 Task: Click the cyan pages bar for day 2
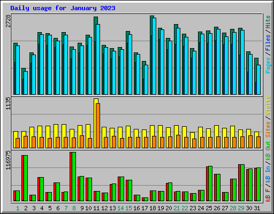(x=26, y=83)
